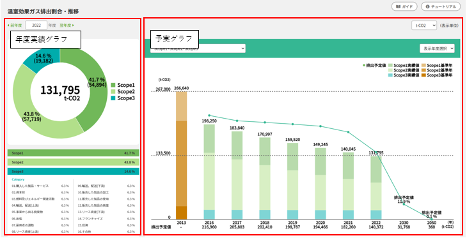Click 排出予定値 legend entry in chart
The image size is (467, 238).
point(374,65)
